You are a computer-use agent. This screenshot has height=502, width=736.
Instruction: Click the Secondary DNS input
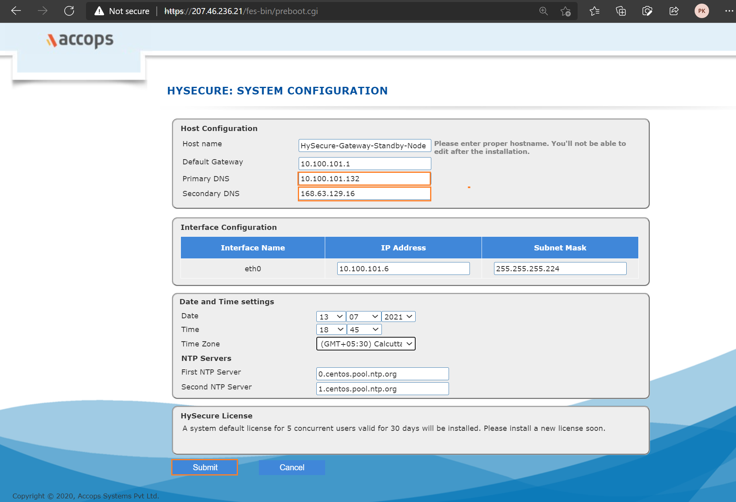[364, 193]
